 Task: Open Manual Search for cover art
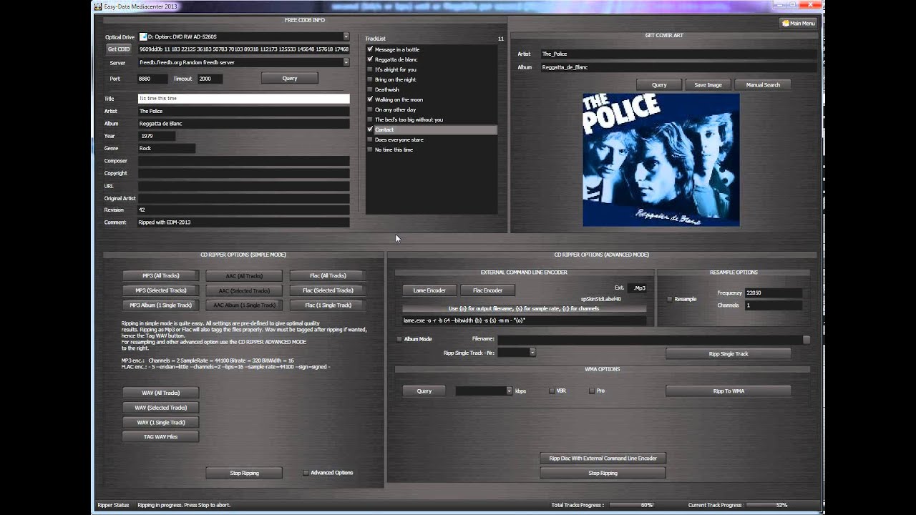coord(763,84)
